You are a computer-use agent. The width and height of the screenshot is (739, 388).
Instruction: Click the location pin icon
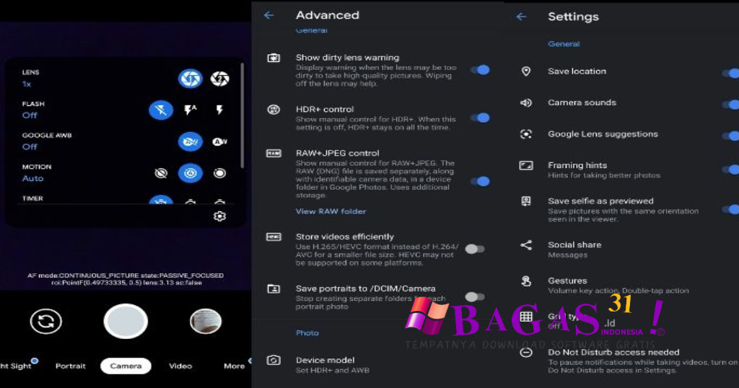(x=526, y=71)
